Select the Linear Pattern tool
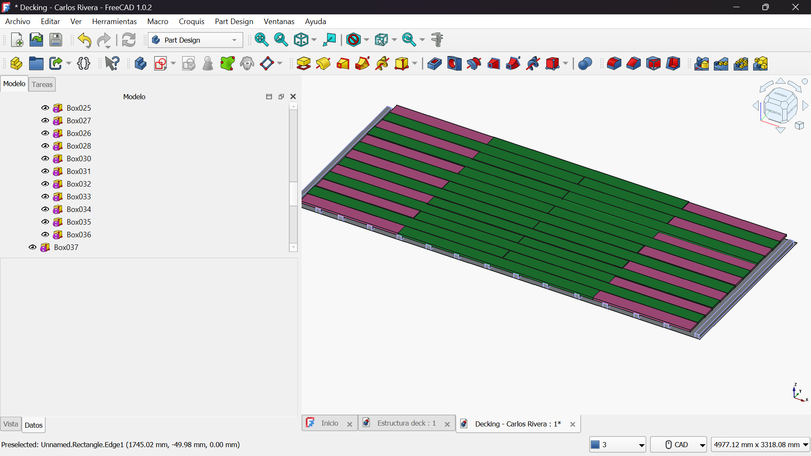The height and width of the screenshot is (456, 811). click(x=721, y=64)
